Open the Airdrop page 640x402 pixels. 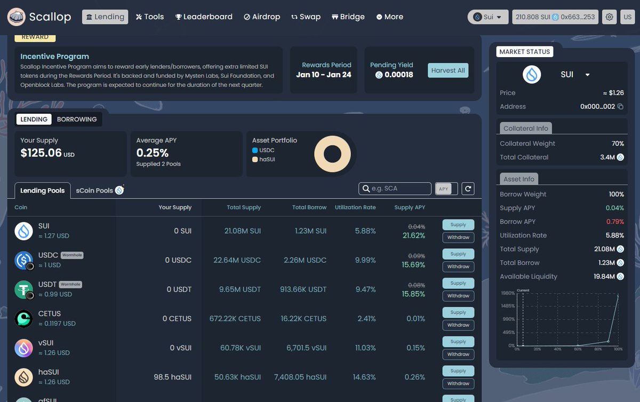(262, 17)
